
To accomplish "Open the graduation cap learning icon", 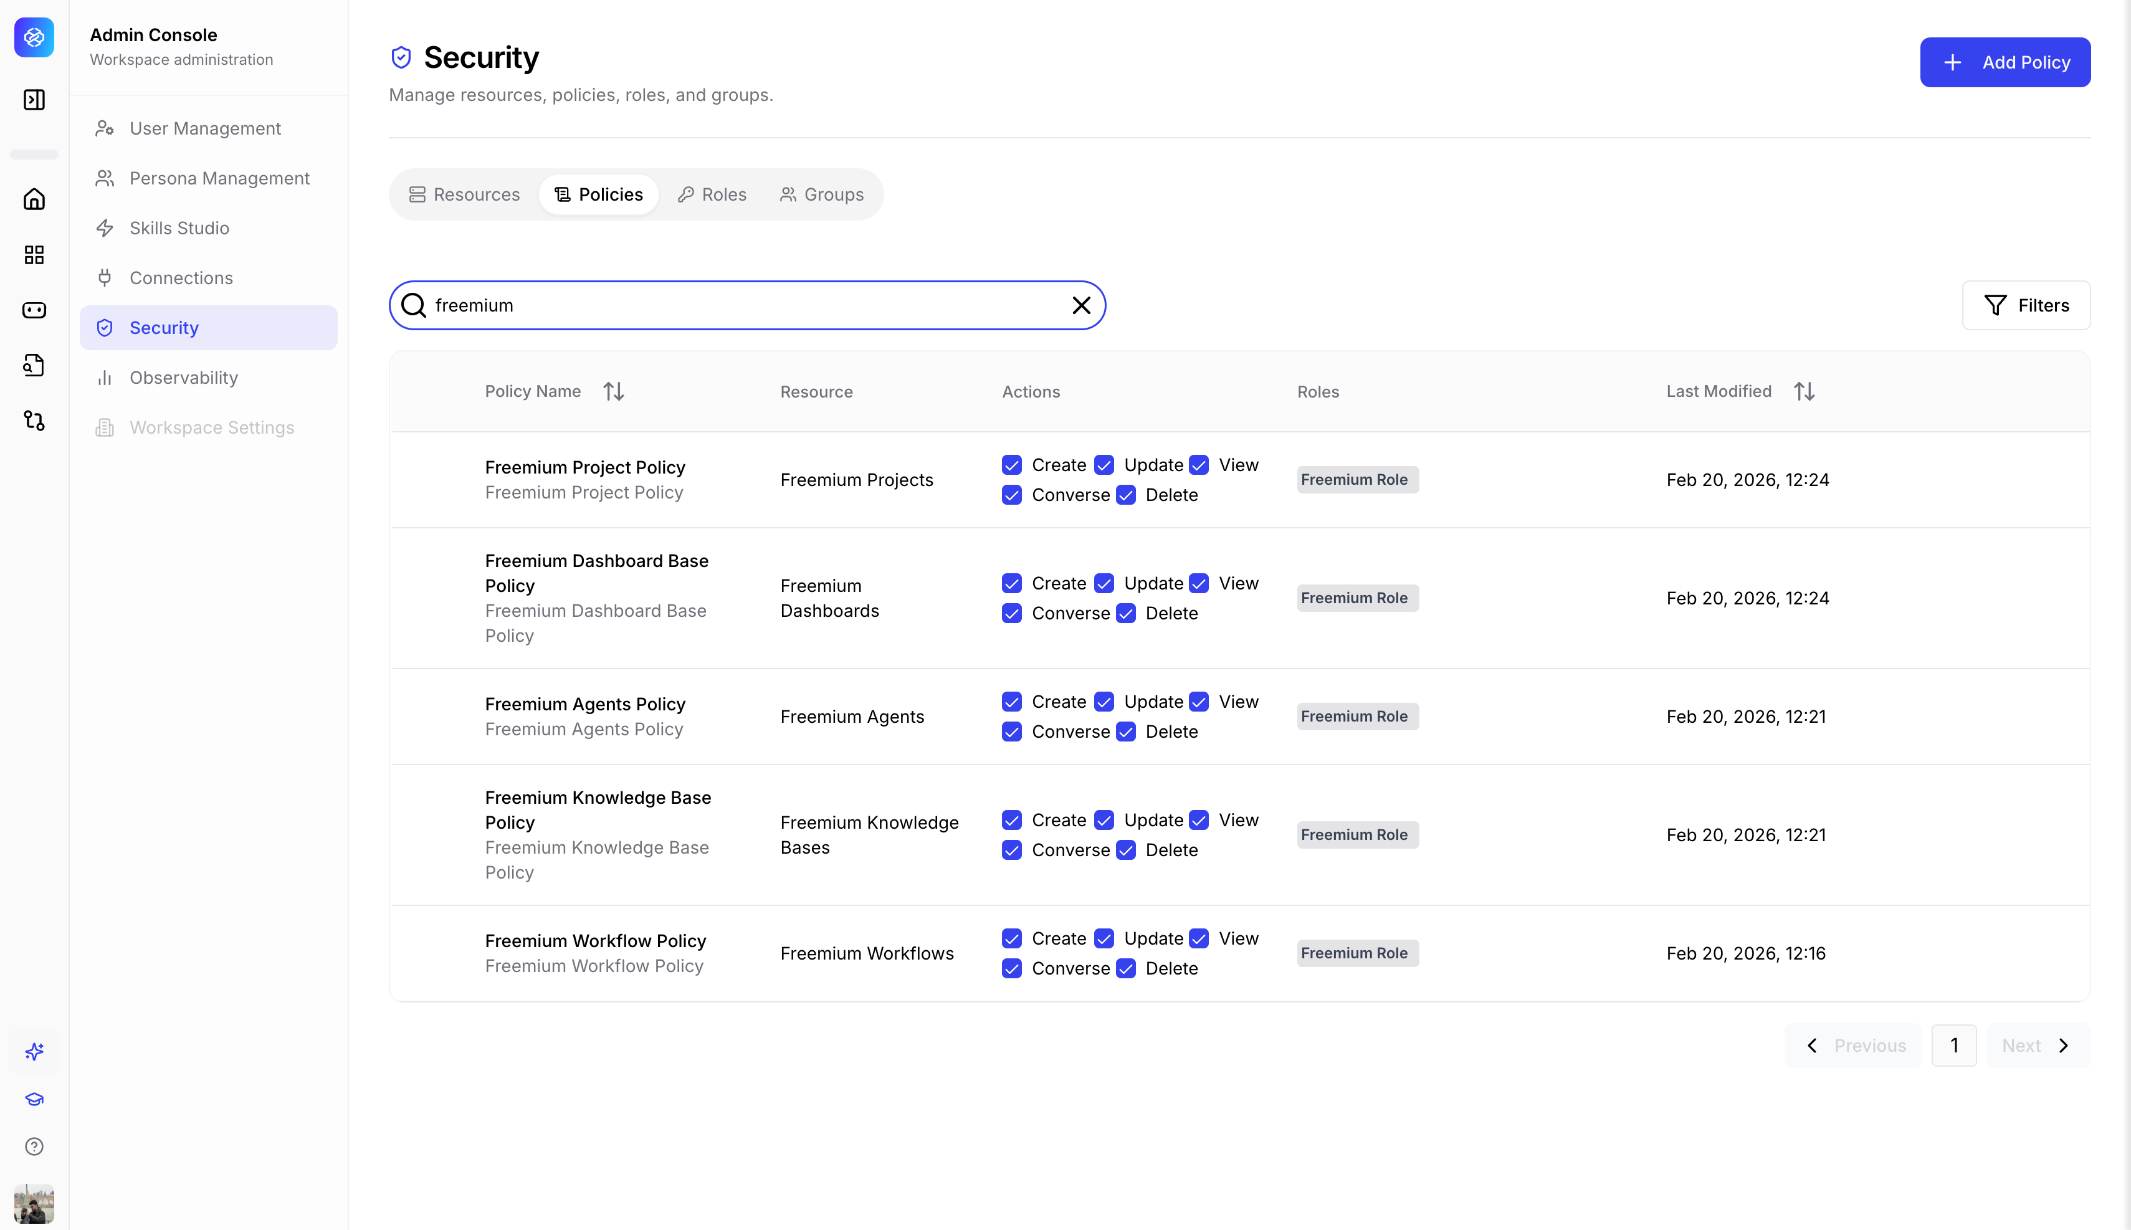I will 35,1099.
